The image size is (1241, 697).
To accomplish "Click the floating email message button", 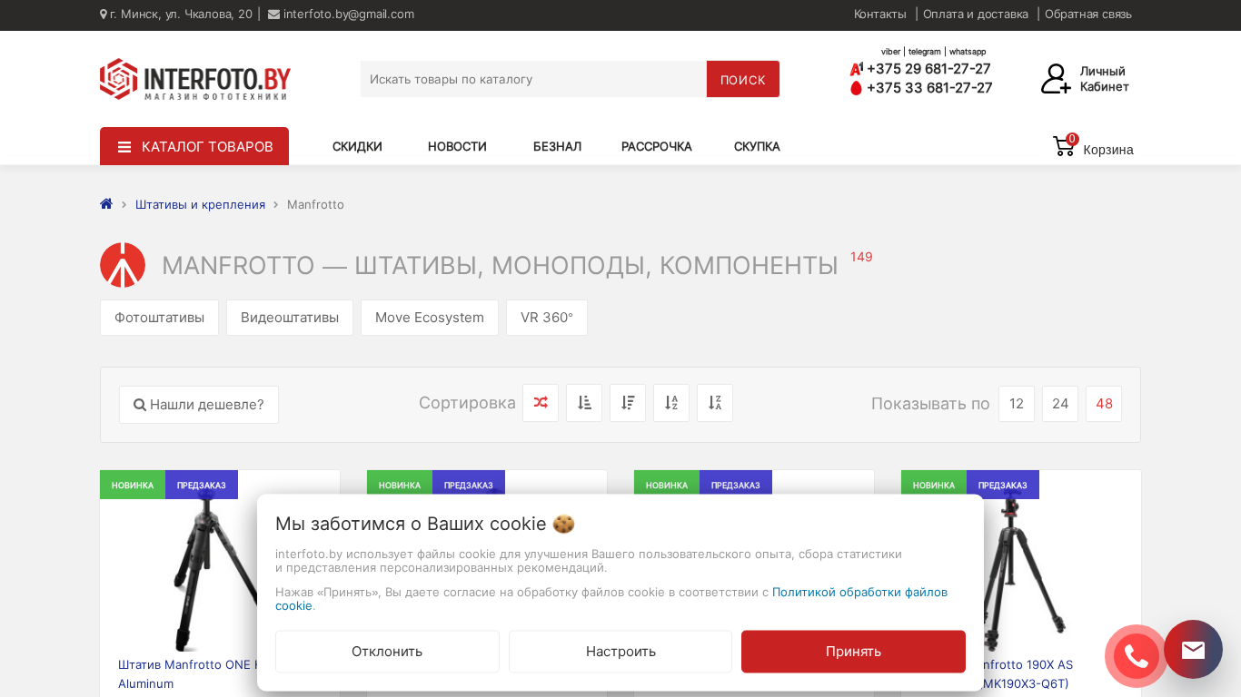I will point(1193,649).
